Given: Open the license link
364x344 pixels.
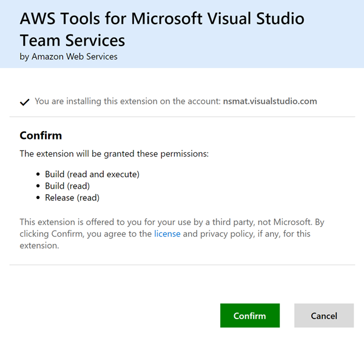Looking at the screenshot, I should click(167, 234).
